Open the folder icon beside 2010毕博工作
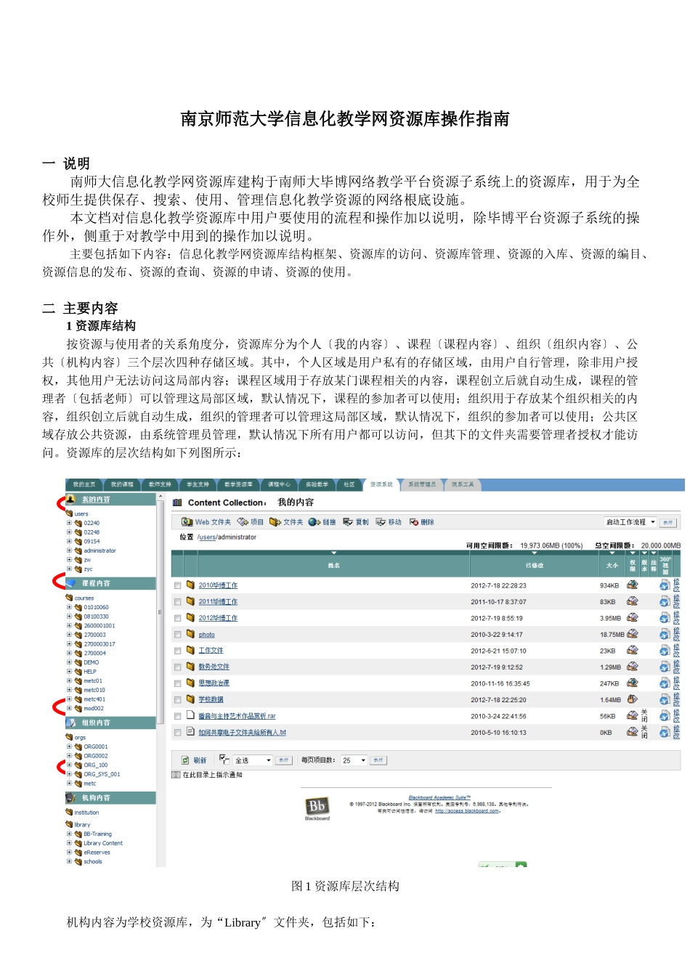Image resolution: width=690 pixels, height=976 pixels. (x=190, y=585)
